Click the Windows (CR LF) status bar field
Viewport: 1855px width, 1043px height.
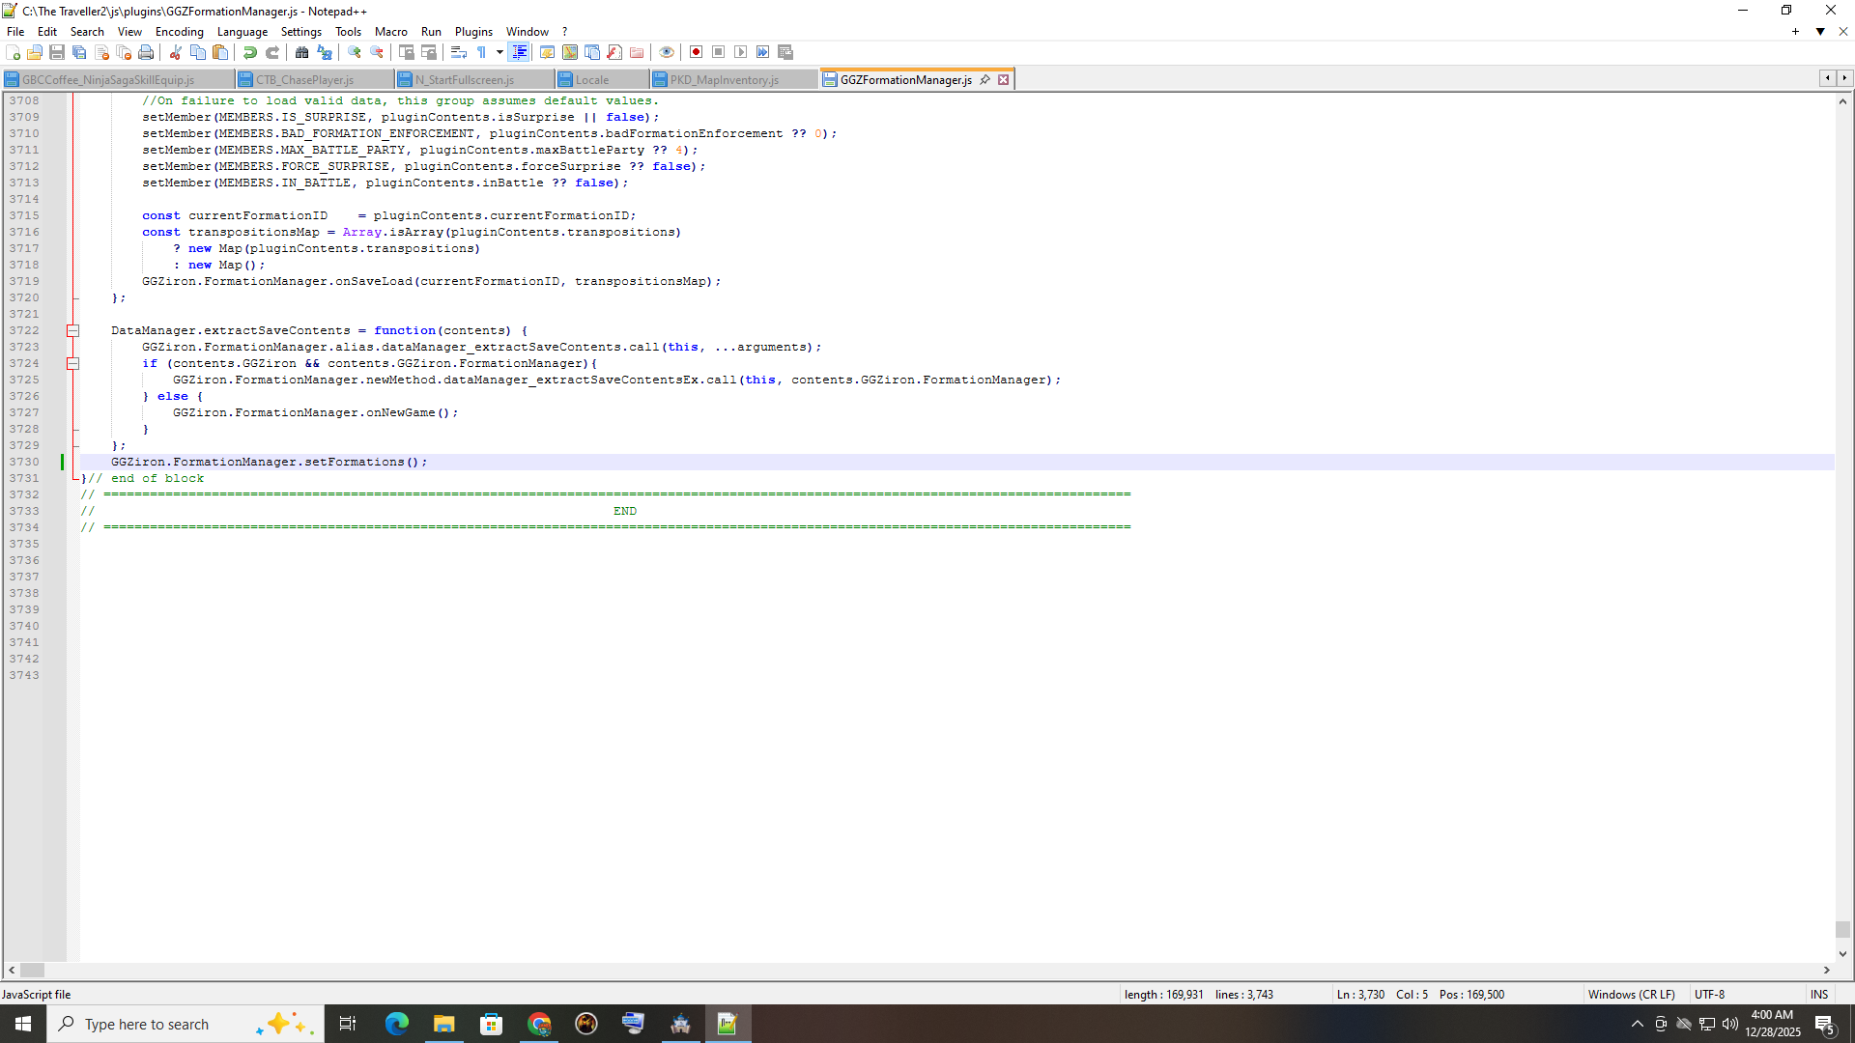point(1631,994)
